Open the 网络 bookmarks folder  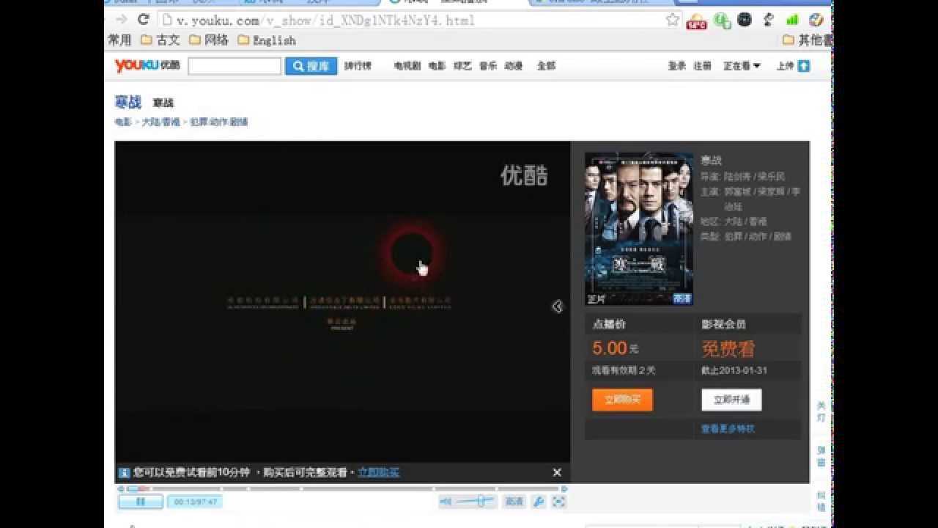[209, 40]
